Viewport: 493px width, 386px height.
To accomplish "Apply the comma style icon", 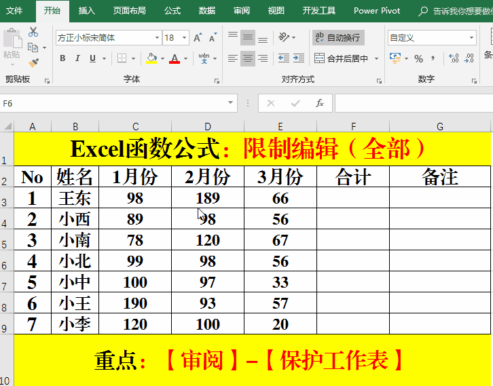I will click(433, 58).
